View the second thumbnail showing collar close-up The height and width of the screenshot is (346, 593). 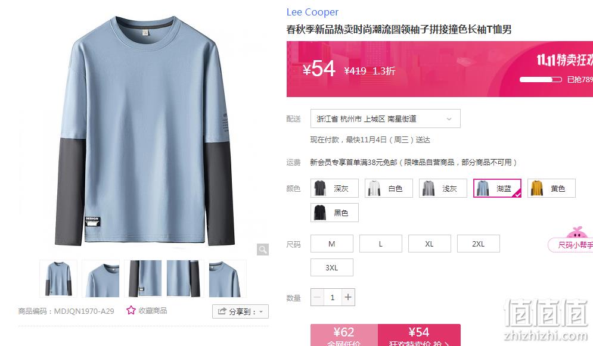(101, 278)
